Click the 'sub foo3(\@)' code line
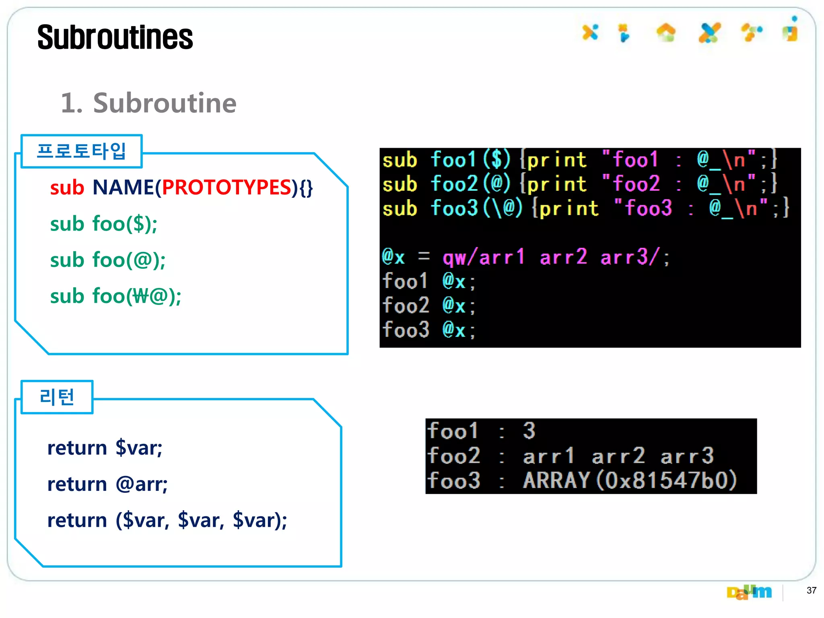824x618 pixels. click(585, 208)
